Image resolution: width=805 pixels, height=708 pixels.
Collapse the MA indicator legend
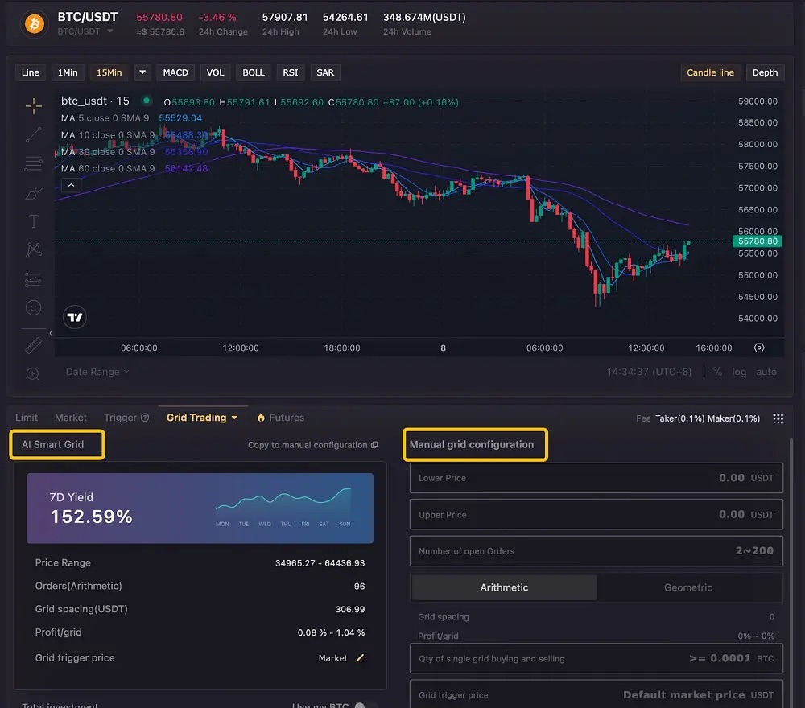(x=72, y=185)
